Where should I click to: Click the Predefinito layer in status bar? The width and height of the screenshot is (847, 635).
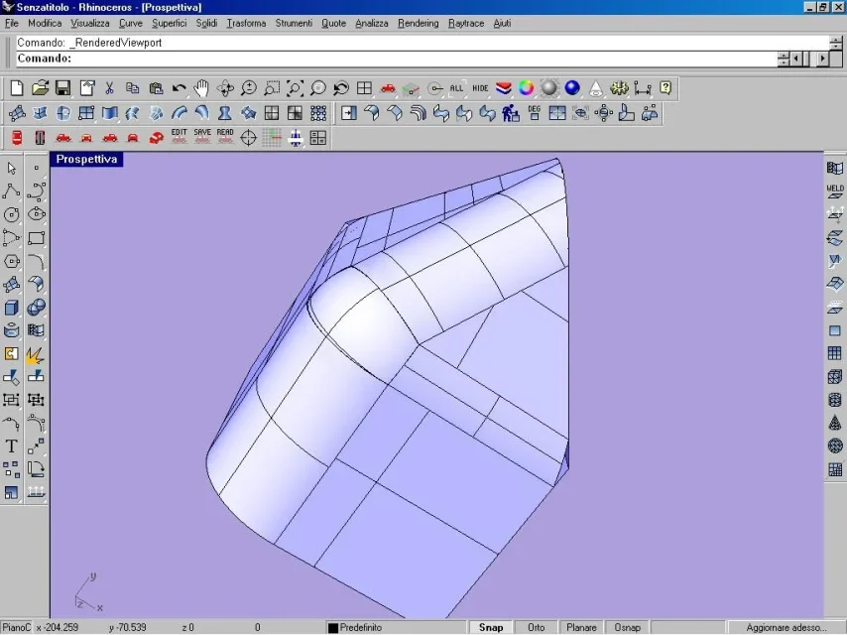(x=361, y=627)
